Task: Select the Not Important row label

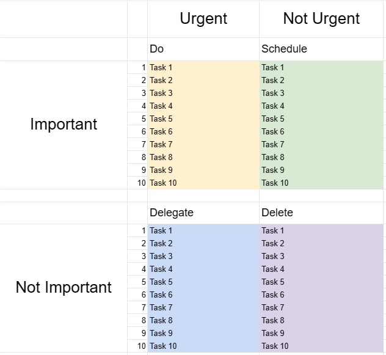Action: [64, 287]
